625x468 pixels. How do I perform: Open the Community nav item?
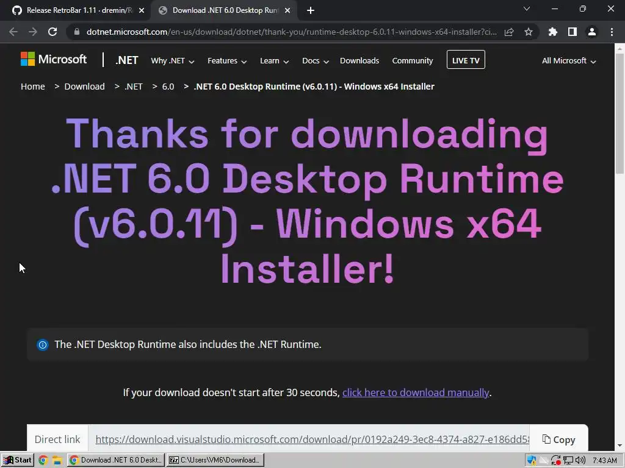pyautogui.click(x=413, y=61)
